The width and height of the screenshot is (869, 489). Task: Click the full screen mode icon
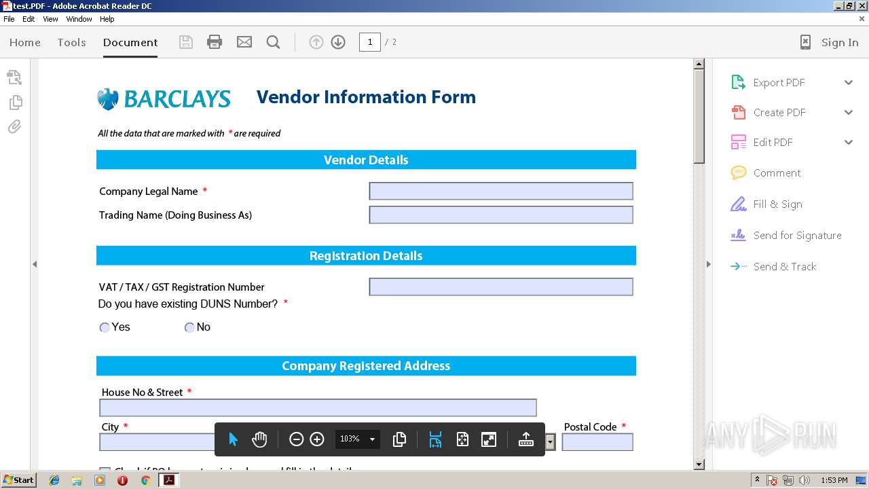489,439
